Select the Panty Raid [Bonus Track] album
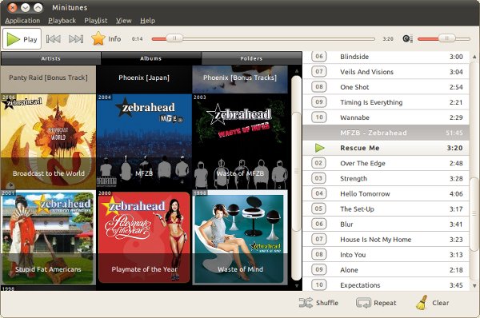 [48, 79]
